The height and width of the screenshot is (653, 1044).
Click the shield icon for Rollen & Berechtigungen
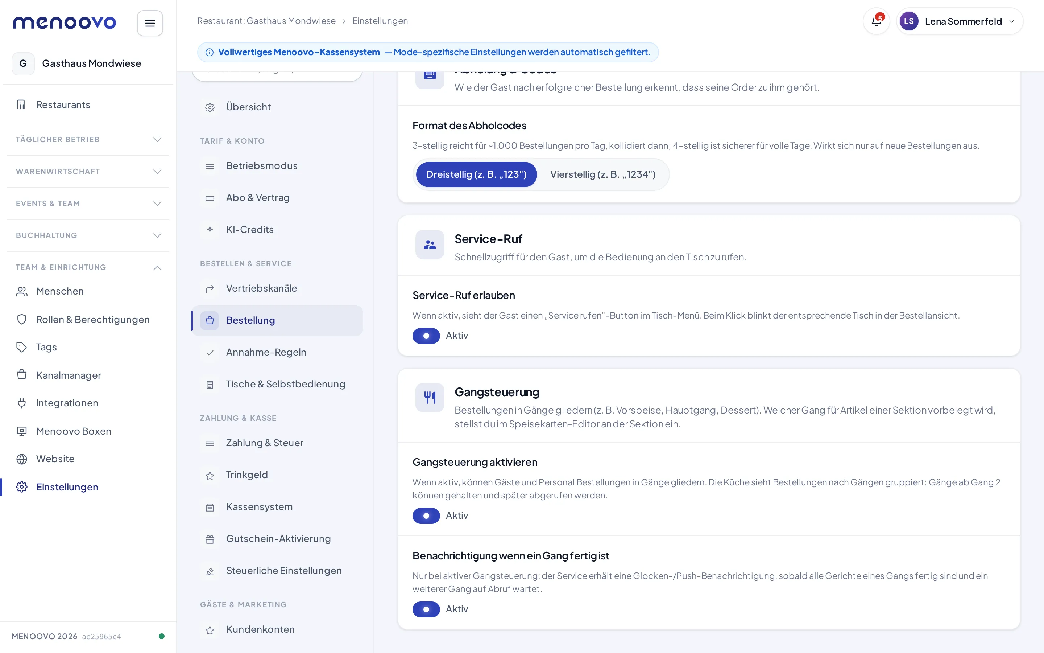[x=22, y=320]
